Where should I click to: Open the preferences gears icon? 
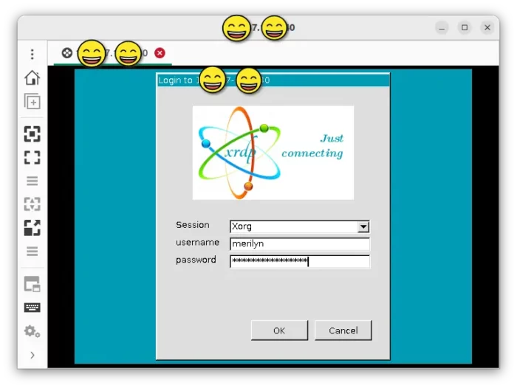[32, 331]
